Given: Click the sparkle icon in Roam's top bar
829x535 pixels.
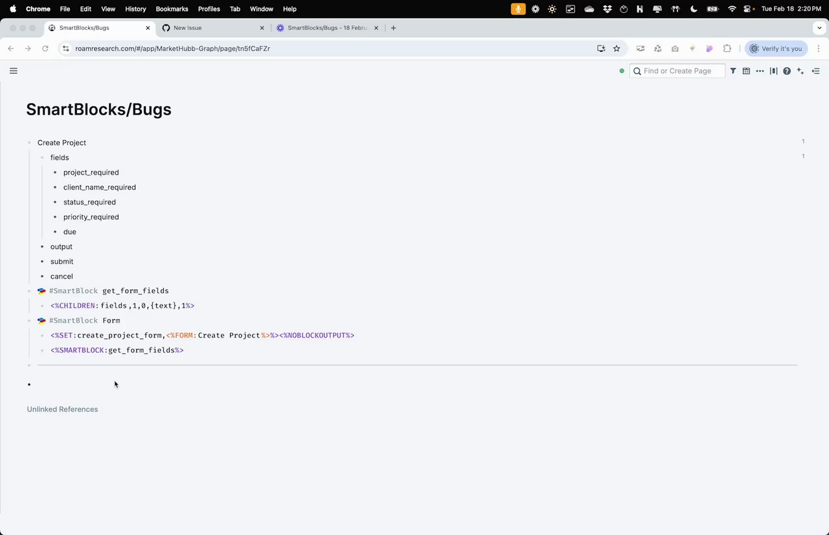Looking at the screenshot, I should coord(801,71).
